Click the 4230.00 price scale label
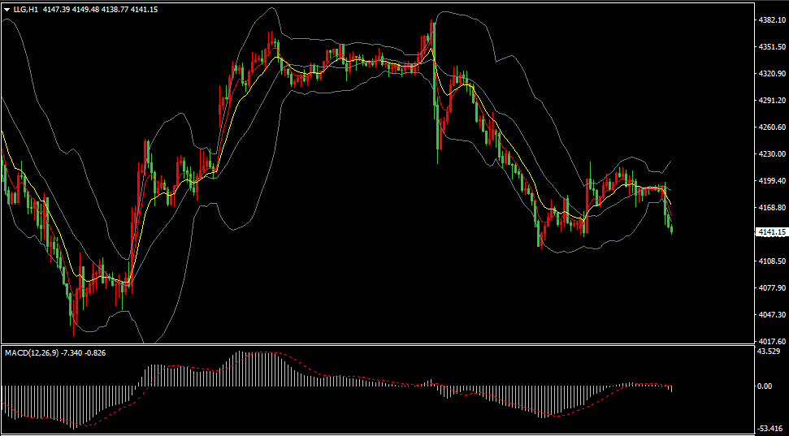The image size is (789, 436). 771,154
